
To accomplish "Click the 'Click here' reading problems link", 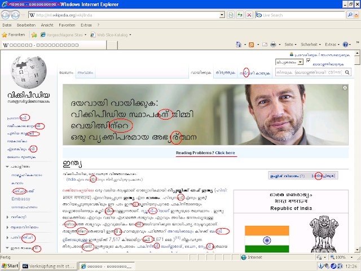I will pyautogui.click(x=225, y=153).
